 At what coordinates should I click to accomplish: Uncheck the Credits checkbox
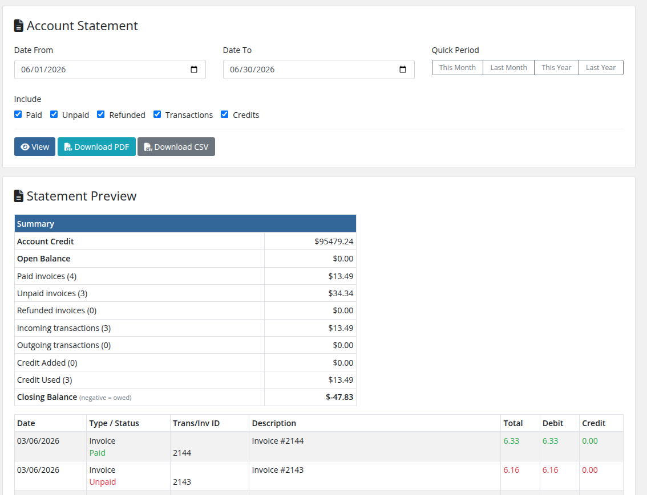coord(224,114)
